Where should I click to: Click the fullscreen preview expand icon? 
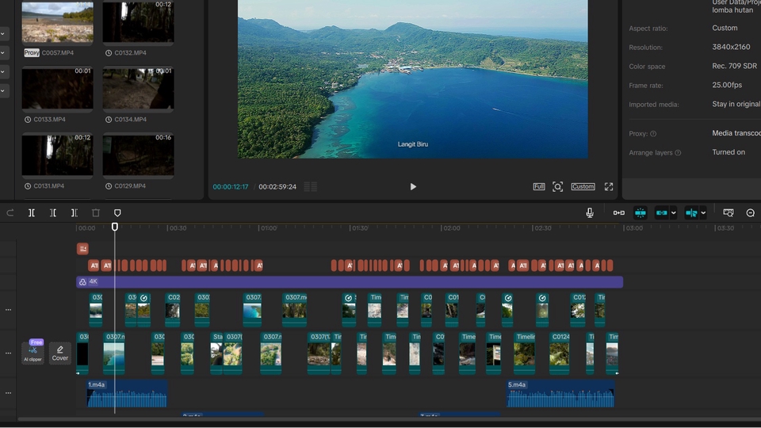point(609,187)
